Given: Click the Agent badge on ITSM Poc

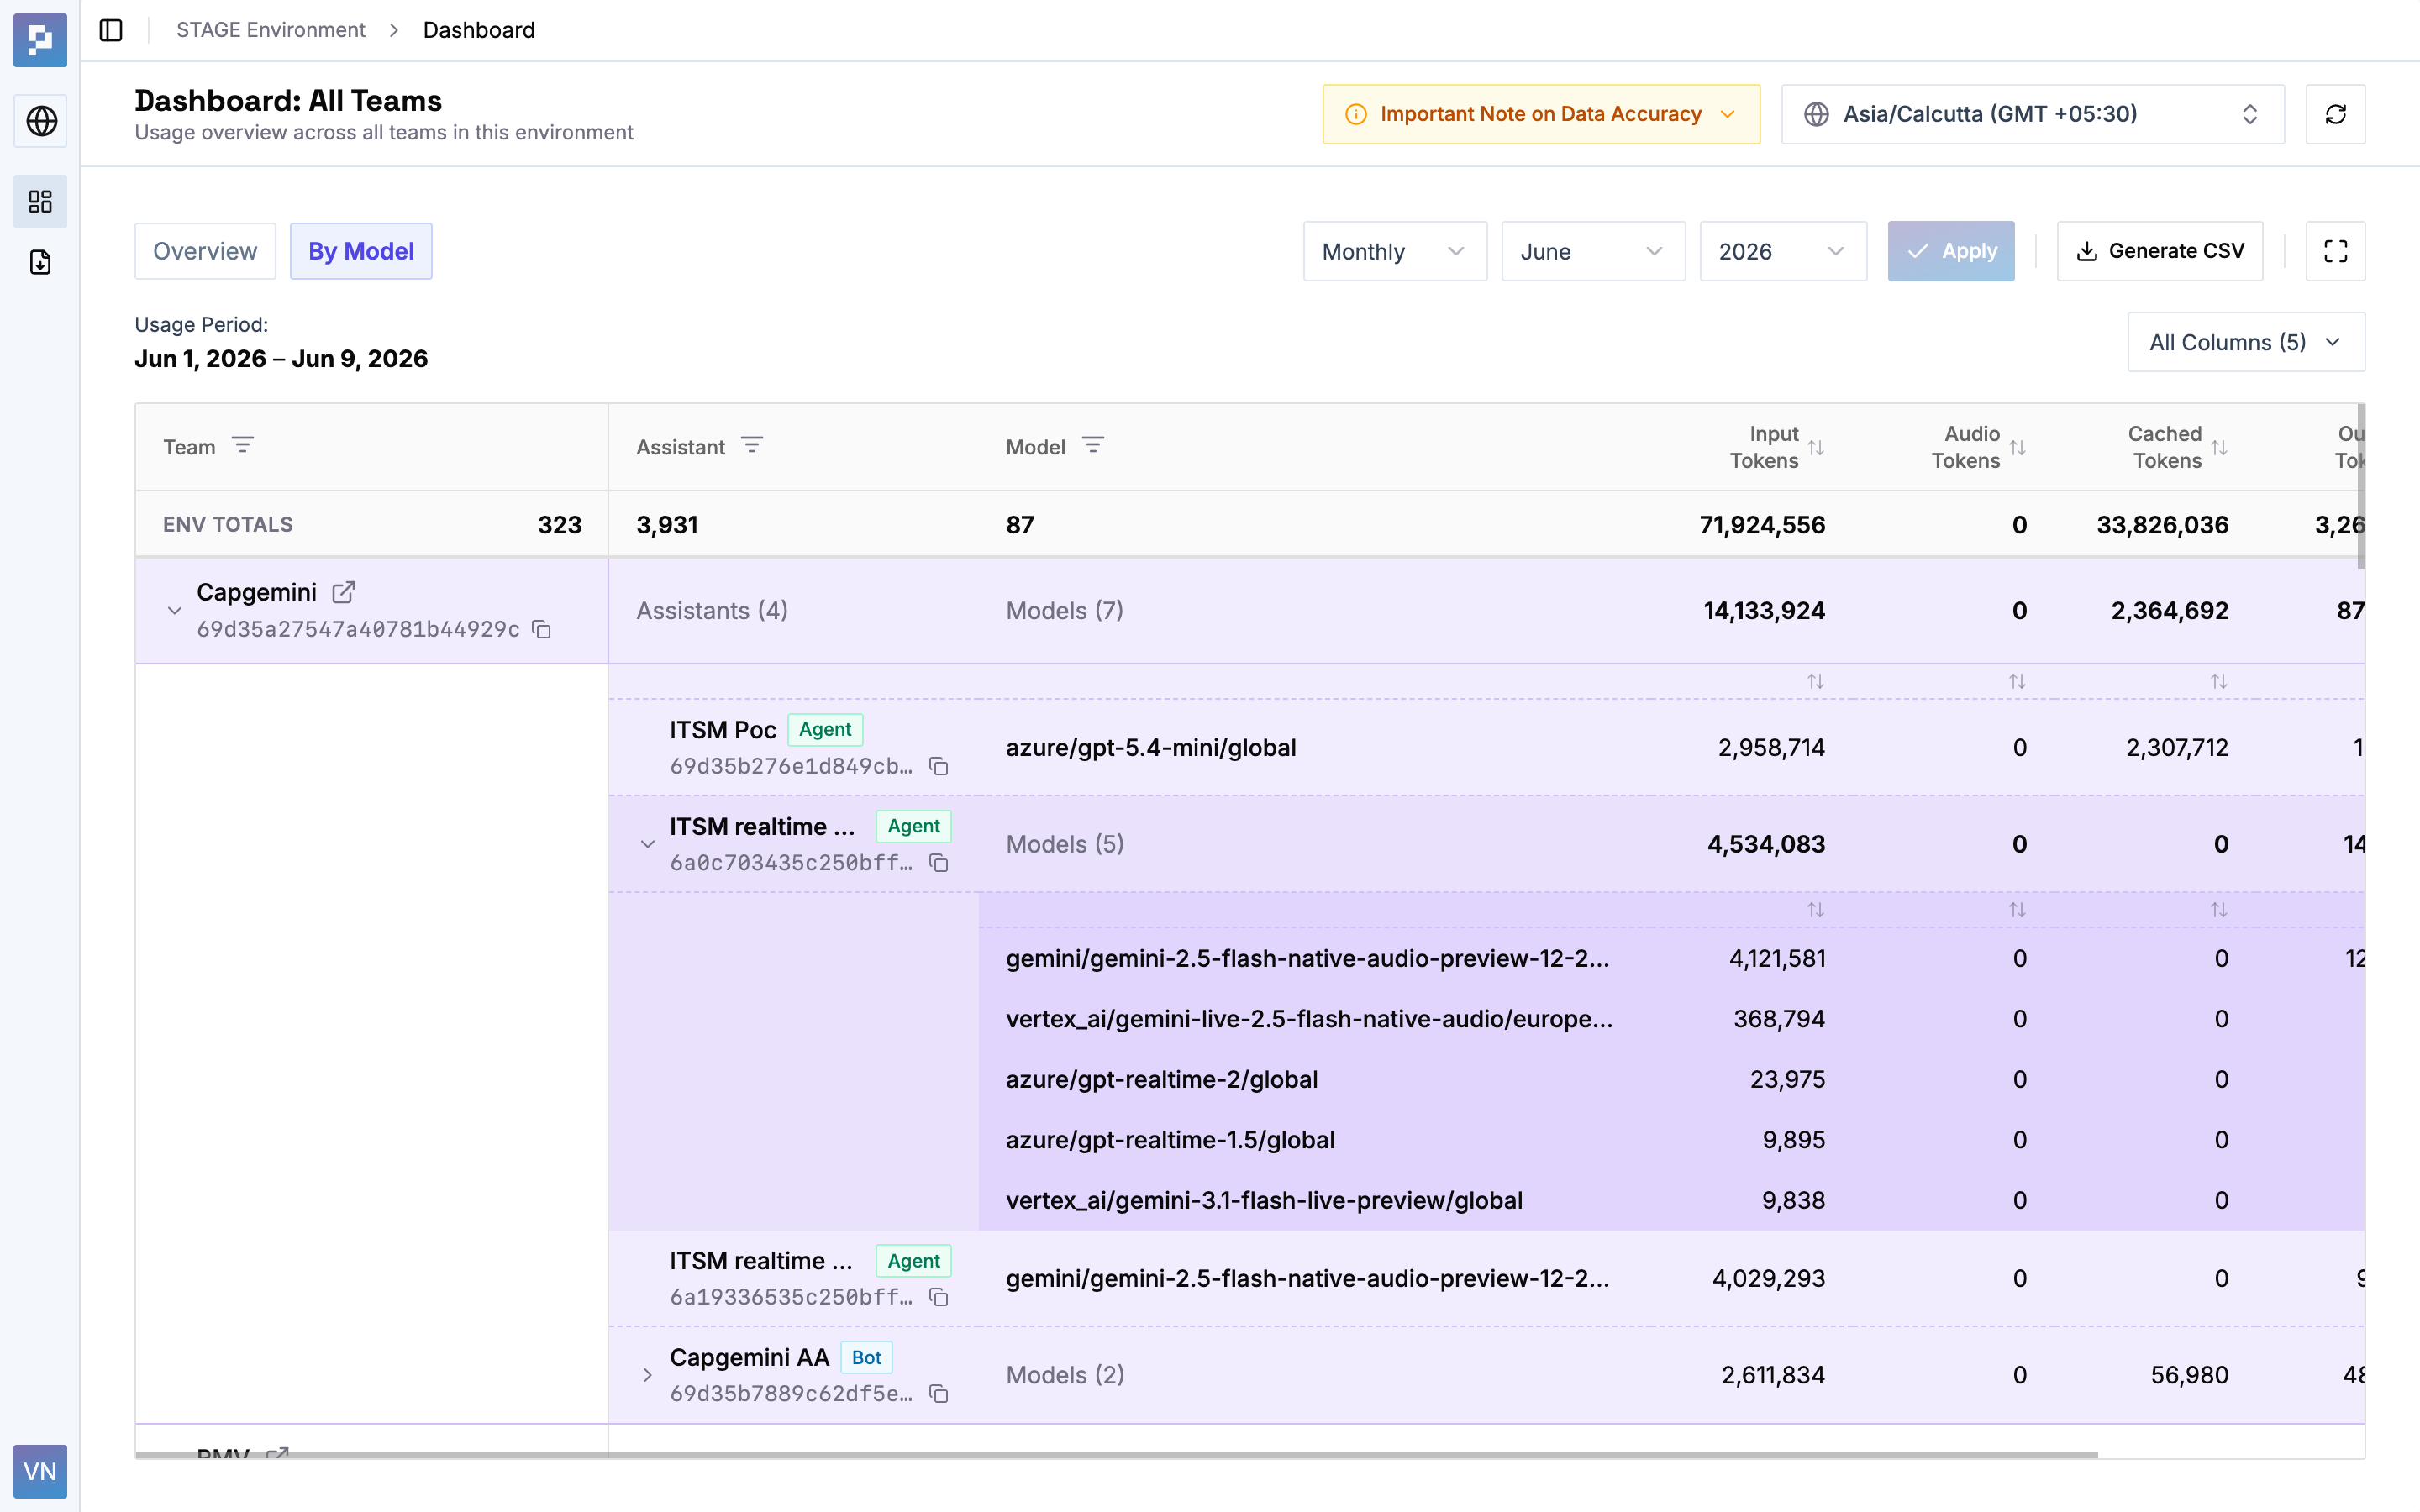Looking at the screenshot, I should click(x=825, y=729).
